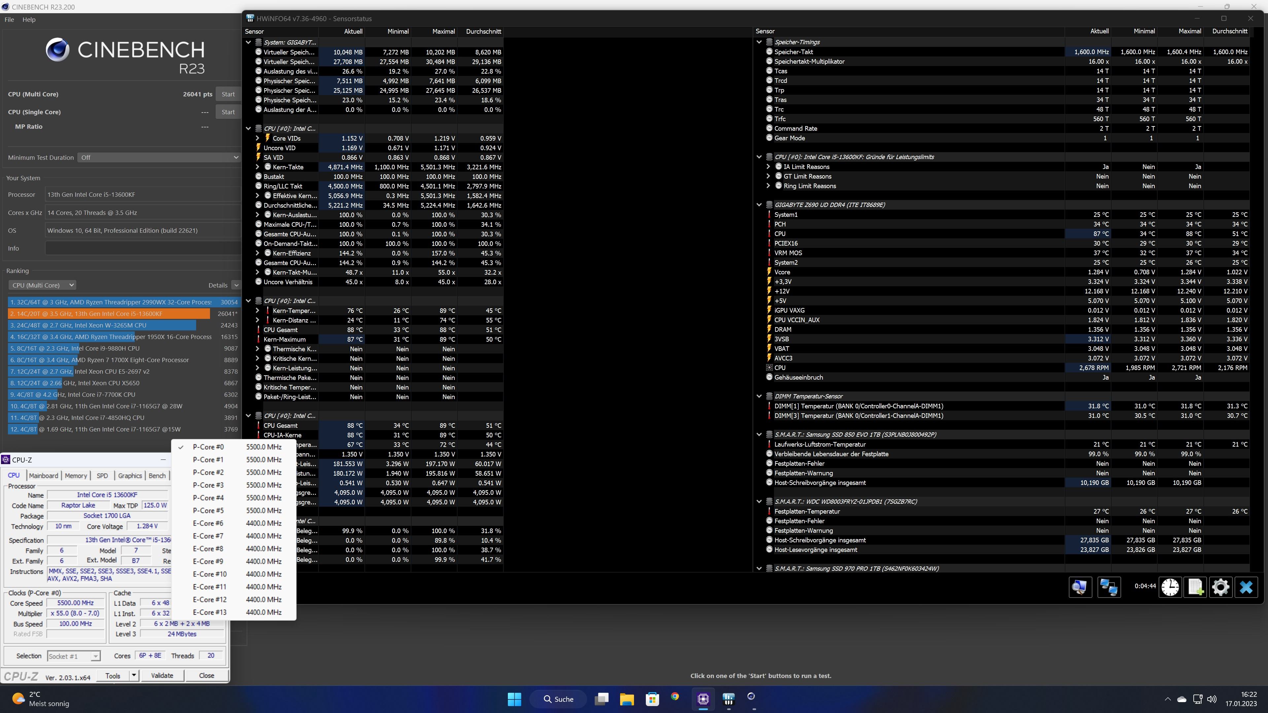Start logging with the sheet-plus icon
The width and height of the screenshot is (1268, 713).
[x=1196, y=587]
